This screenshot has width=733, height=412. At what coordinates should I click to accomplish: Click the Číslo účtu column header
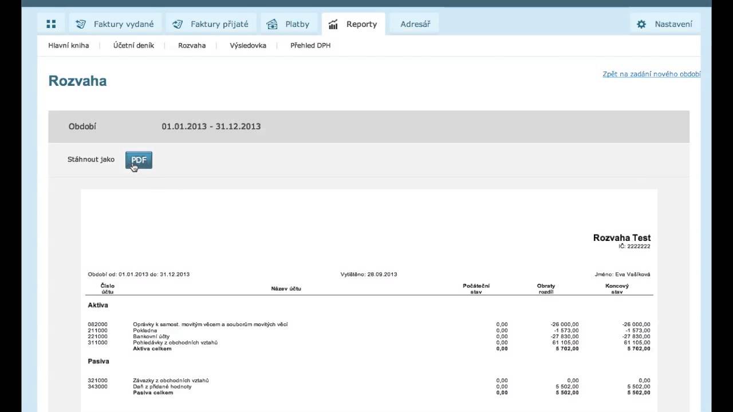107,288
